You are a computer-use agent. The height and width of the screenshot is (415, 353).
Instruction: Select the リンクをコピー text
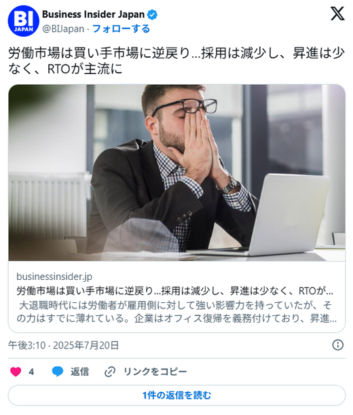click(x=155, y=372)
